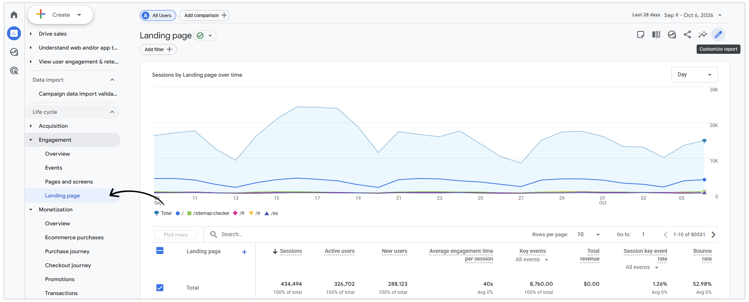The height and width of the screenshot is (302, 749).
Task: Click the green verified status icon
Action: pyautogui.click(x=200, y=36)
